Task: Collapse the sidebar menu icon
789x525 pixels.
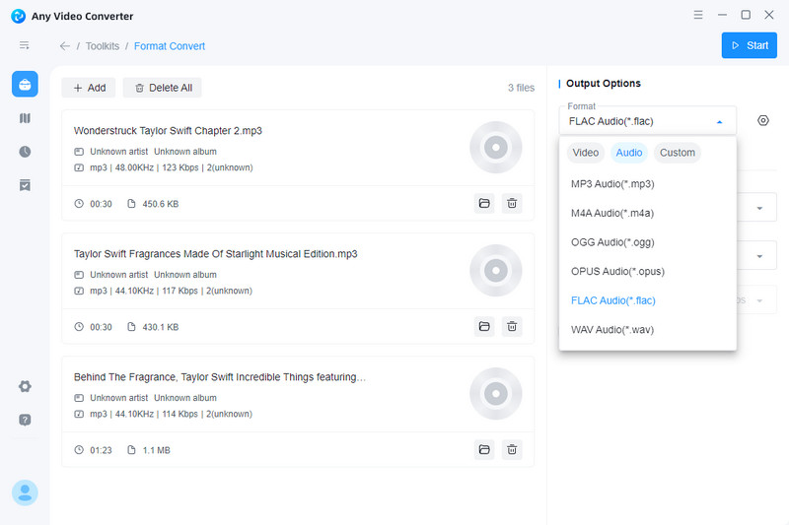Action: 24,45
